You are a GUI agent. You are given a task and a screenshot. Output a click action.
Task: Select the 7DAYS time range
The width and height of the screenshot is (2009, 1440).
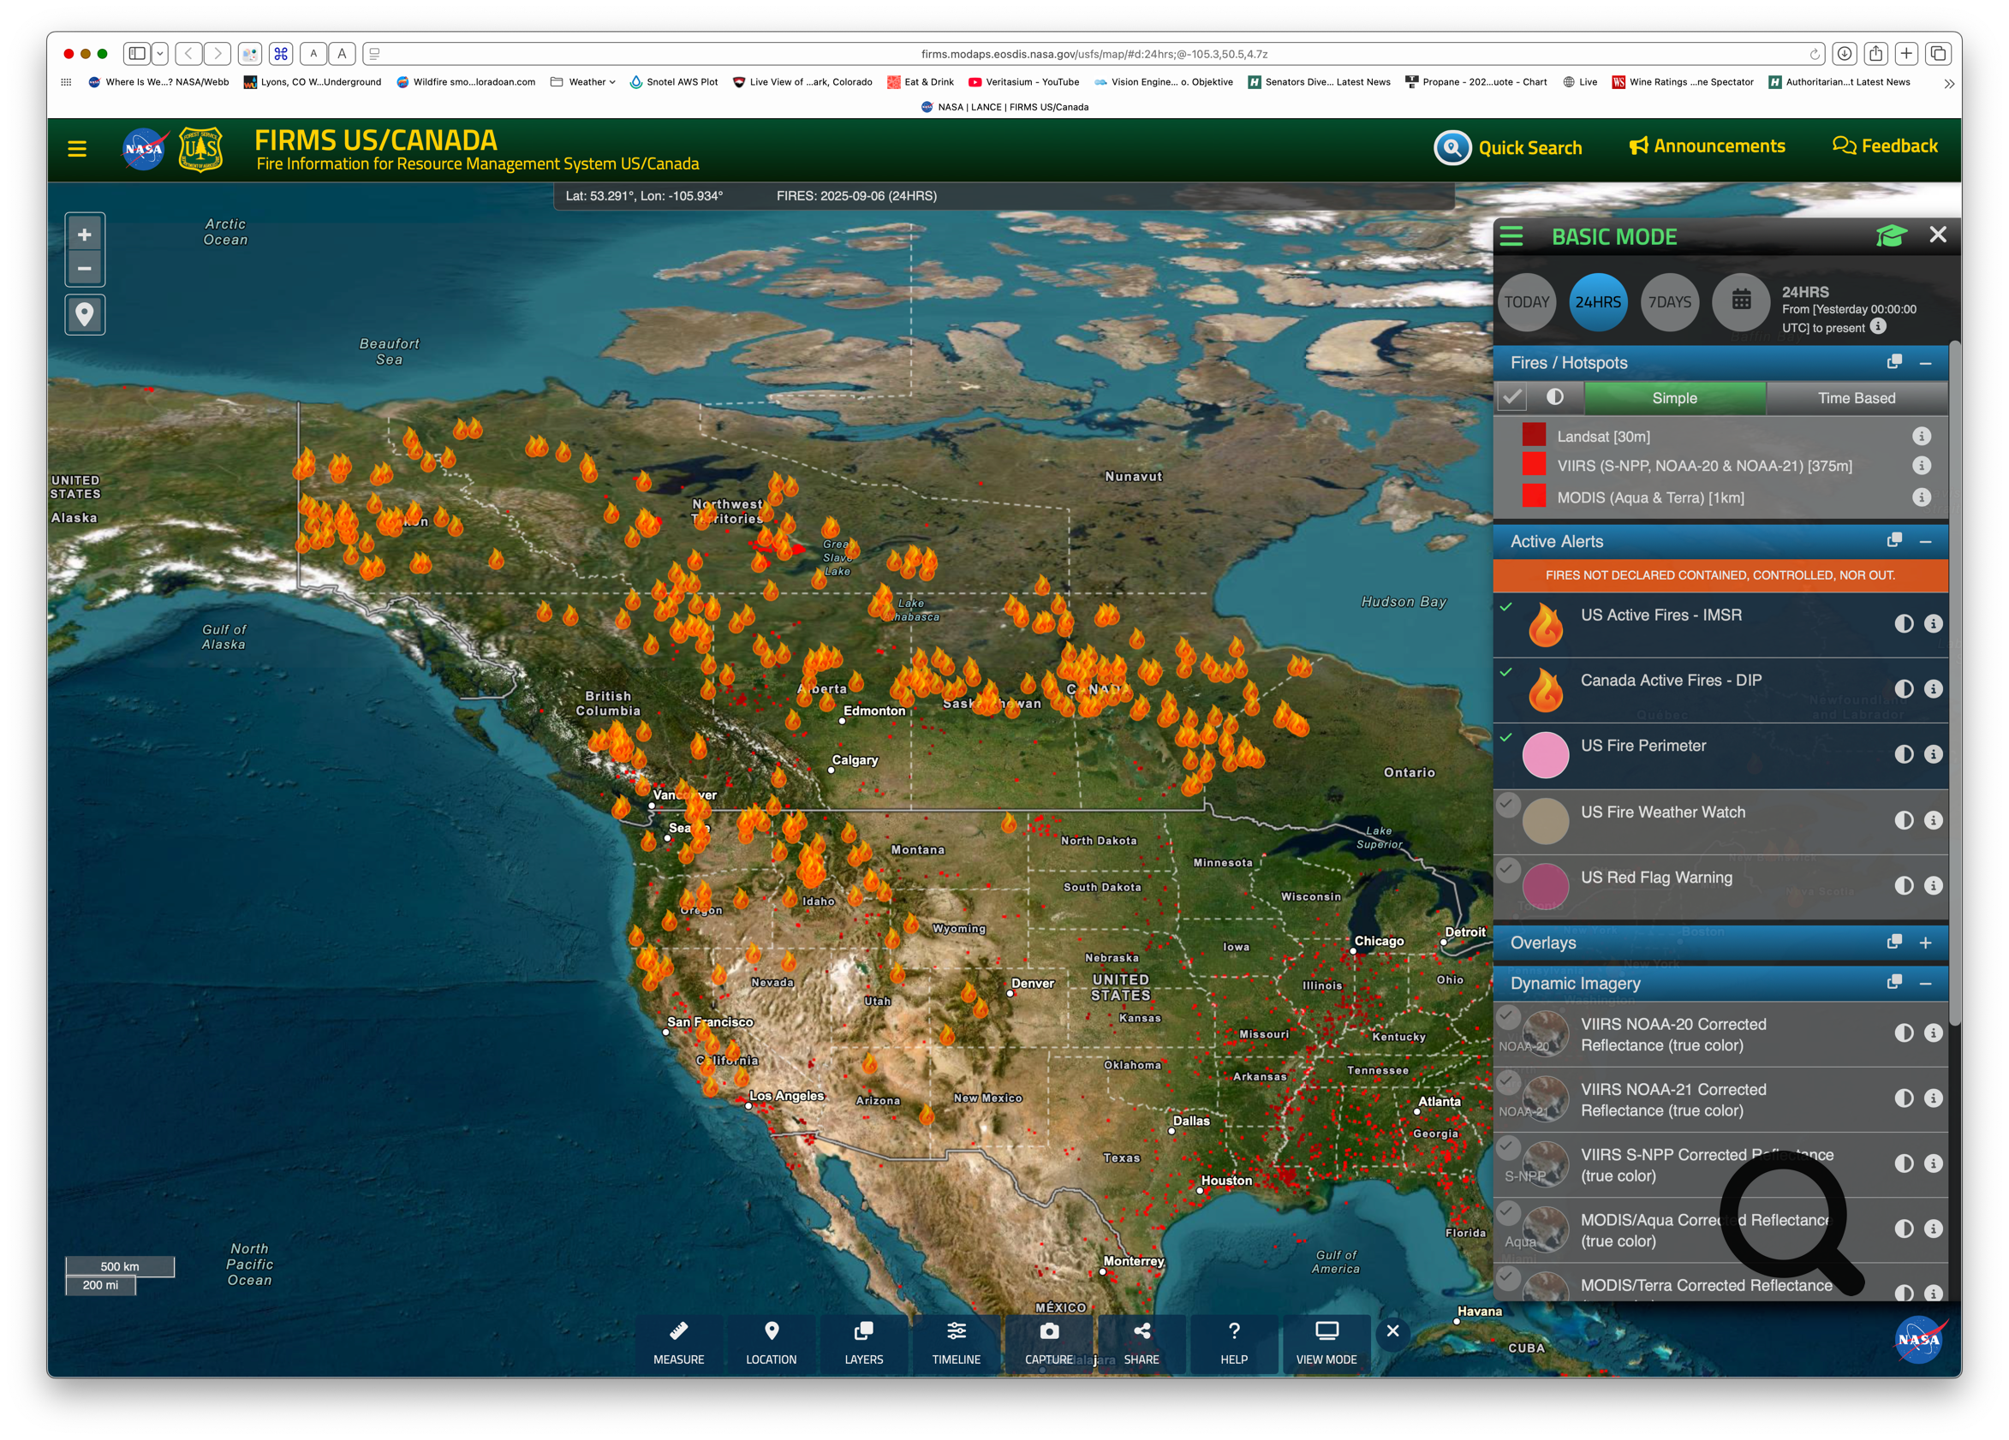click(1669, 302)
